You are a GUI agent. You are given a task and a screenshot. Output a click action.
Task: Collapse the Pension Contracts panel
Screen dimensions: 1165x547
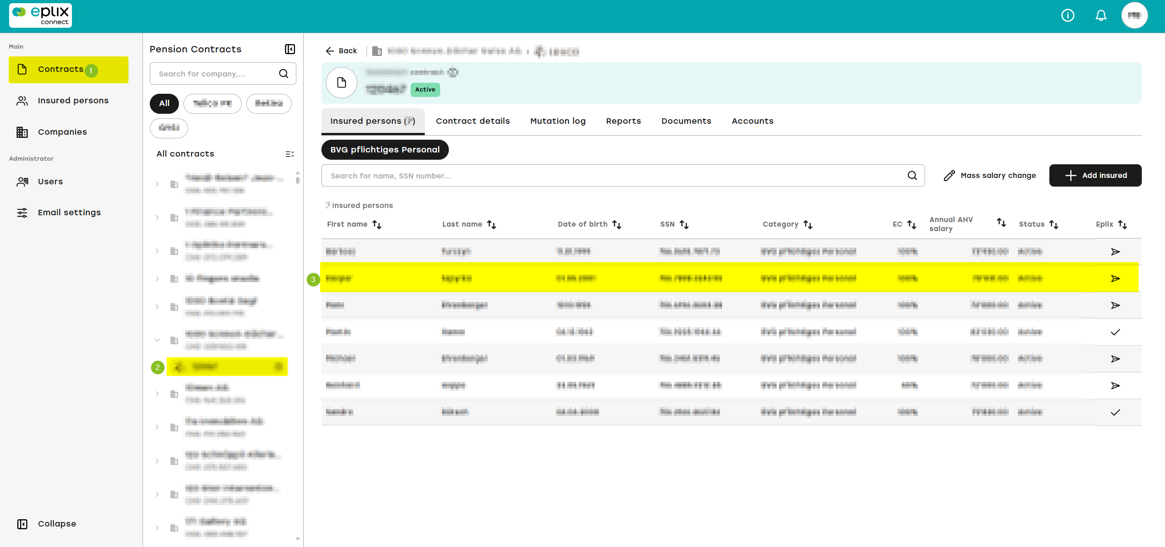[x=290, y=49]
